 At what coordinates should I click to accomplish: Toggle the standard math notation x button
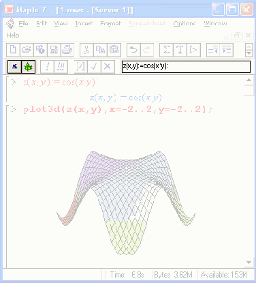(x=14, y=67)
